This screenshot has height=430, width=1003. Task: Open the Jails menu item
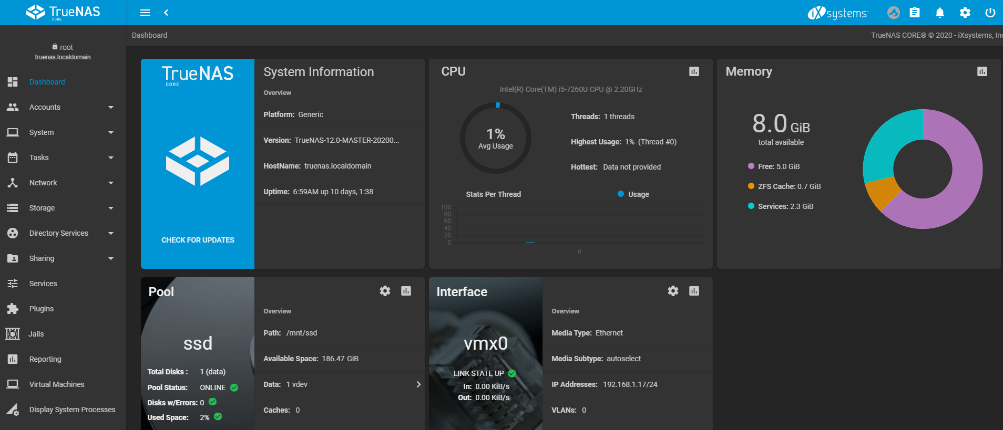[63, 334]
